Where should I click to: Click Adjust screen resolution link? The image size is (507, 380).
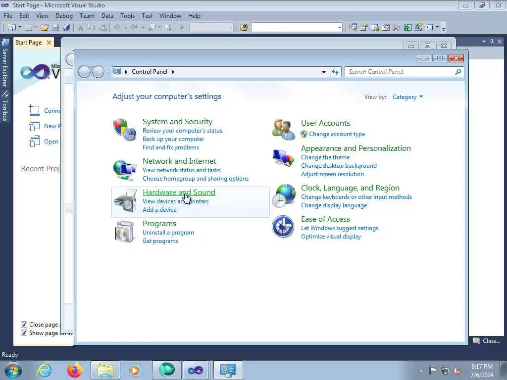coord(332,174)
